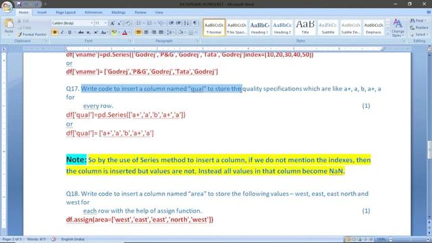Click the Shading paint bucket icon
The width and height of the screenshot is (432, 243).
[181, 32]
